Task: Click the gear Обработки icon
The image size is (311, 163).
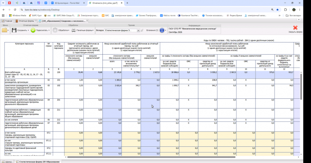Action: tap(55, 30)
